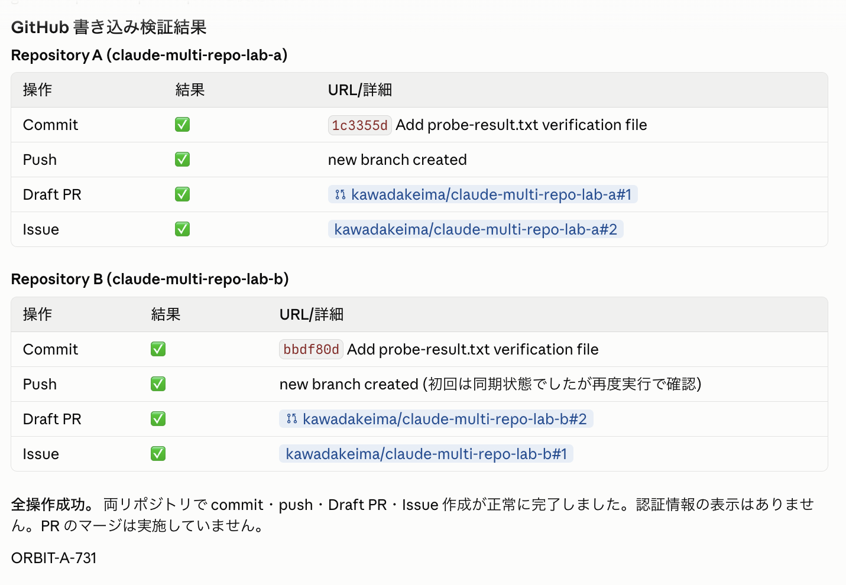Click URL/詳細 header in Repository A table

click(360, 90)
